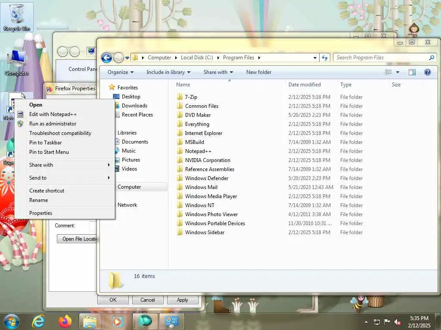Select the MSBuild folder icon

[180, 142]
